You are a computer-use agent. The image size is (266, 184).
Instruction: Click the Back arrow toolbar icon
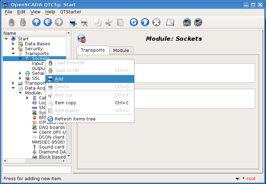pos(47,22)
